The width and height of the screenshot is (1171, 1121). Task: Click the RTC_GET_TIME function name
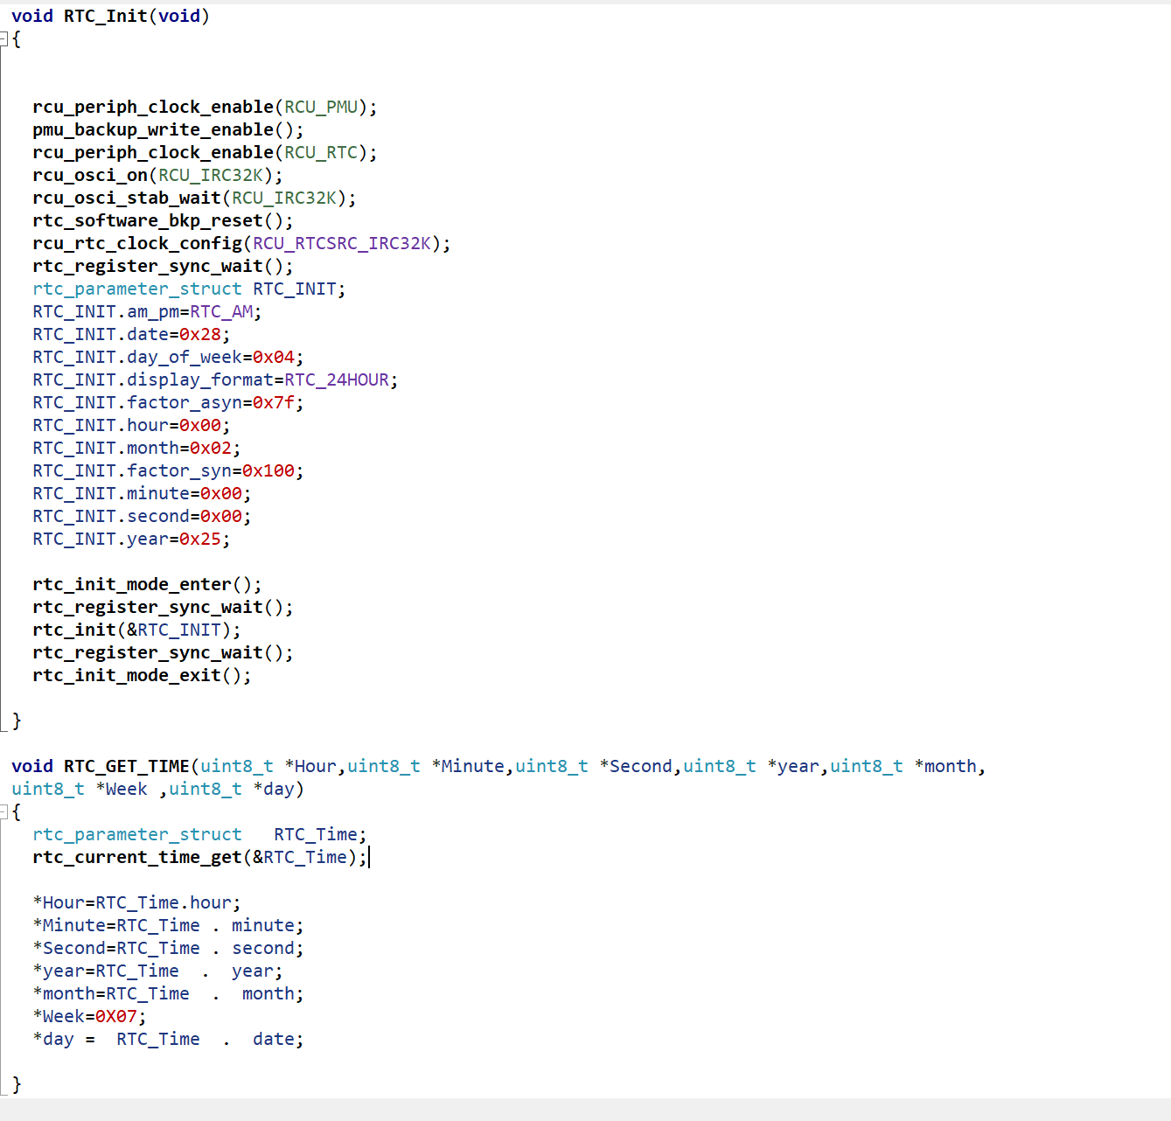[126, 767]
